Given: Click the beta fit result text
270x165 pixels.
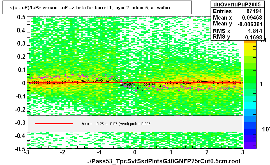Looking at the screenshot, I should pyautogui.click(x=116, y=124).
